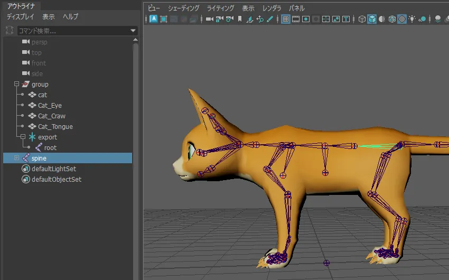Image resolution: width=449 pixels, height=280 pixels.
Task: Select the 'top' camera in Outliner
Action: [x=36, y=52]
